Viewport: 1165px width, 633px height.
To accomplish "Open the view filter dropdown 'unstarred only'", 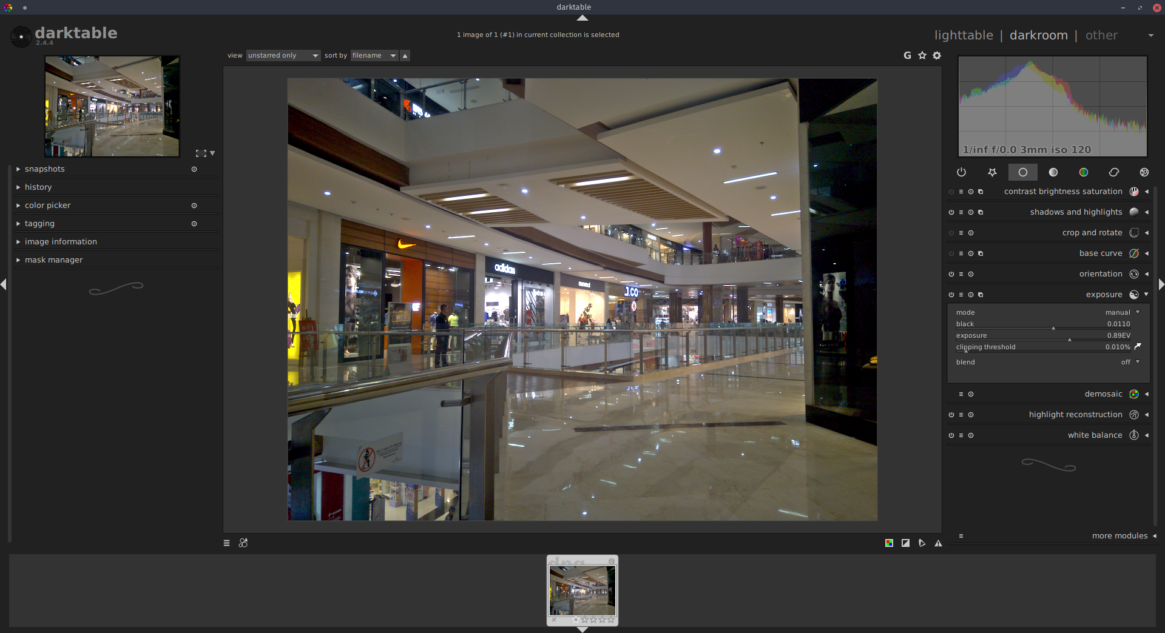I will 283,56.
